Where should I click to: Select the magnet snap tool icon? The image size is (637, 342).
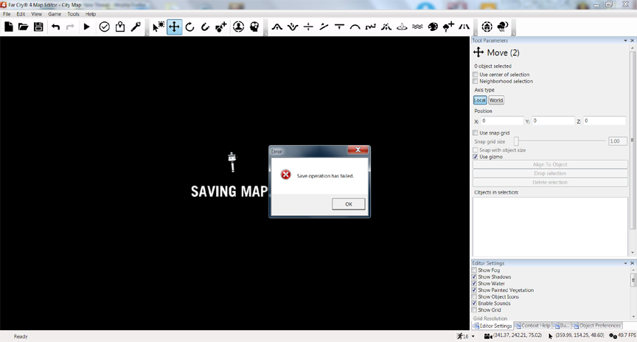pyautogui.click(x=205, y=27)
